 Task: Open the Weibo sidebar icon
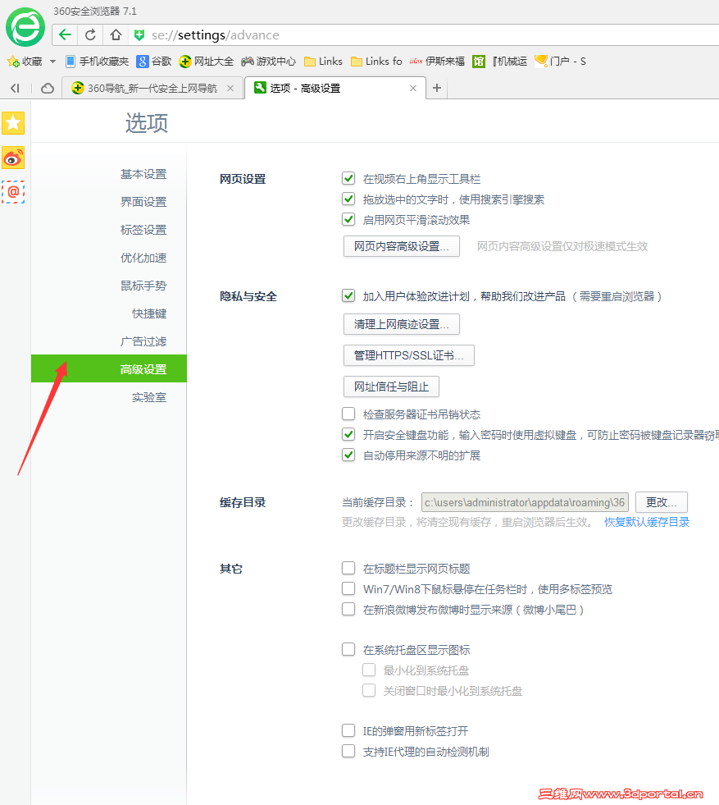[x=13, y=158]
